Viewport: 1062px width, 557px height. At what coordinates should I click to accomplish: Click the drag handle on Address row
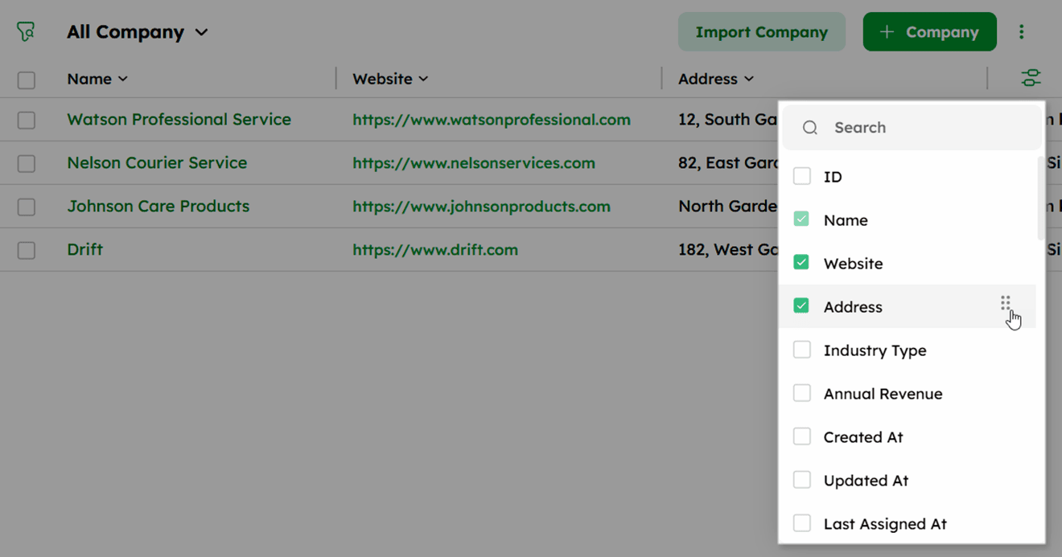tap(1006, 303)
